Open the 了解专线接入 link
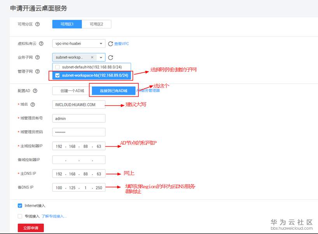318x234 pixels. (x=54, y=217)
